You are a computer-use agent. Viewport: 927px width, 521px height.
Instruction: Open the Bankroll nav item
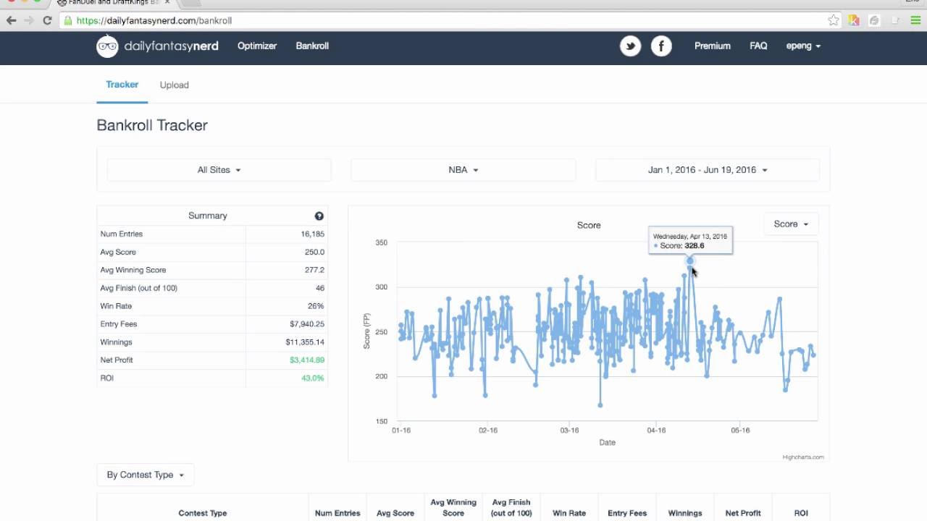pos(312,46)
